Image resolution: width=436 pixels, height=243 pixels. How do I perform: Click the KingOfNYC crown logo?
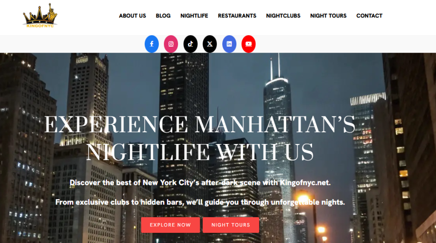40,16
